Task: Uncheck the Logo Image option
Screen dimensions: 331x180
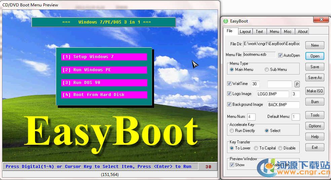Action: (x=229, y=94)
